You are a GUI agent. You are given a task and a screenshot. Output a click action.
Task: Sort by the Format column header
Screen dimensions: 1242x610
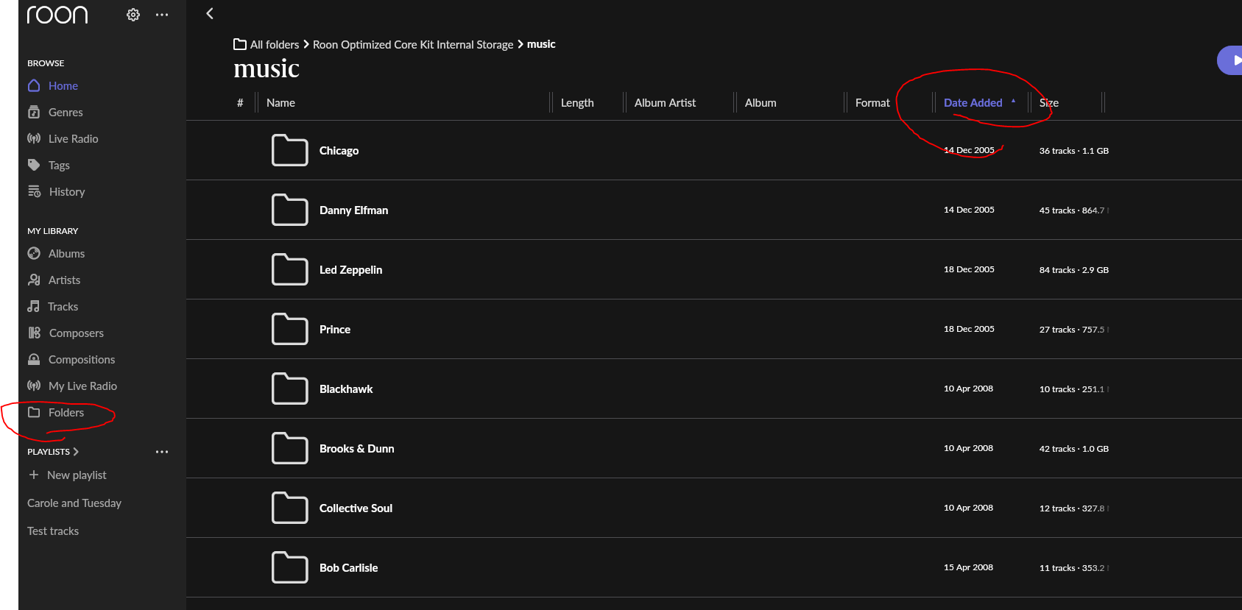(872, 103)
